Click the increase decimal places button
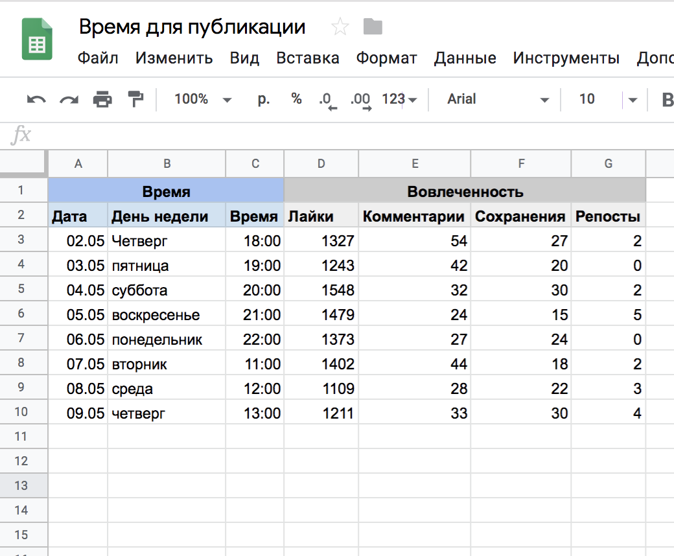The image size is (674, 556). (x=360, y=100)
